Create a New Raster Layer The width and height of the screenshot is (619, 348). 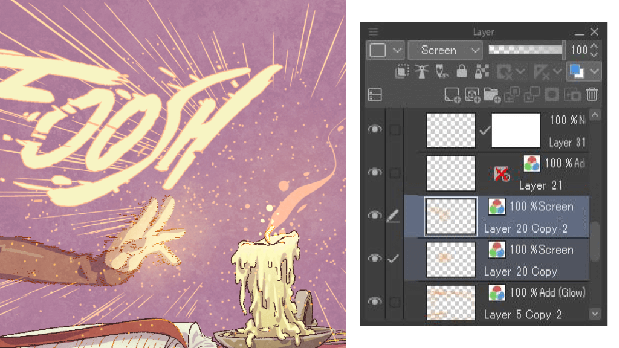[x=451, y=95]
